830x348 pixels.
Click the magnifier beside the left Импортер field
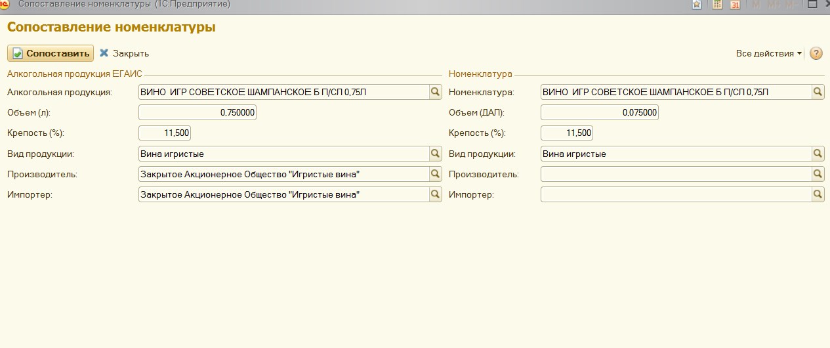[436, 194]
